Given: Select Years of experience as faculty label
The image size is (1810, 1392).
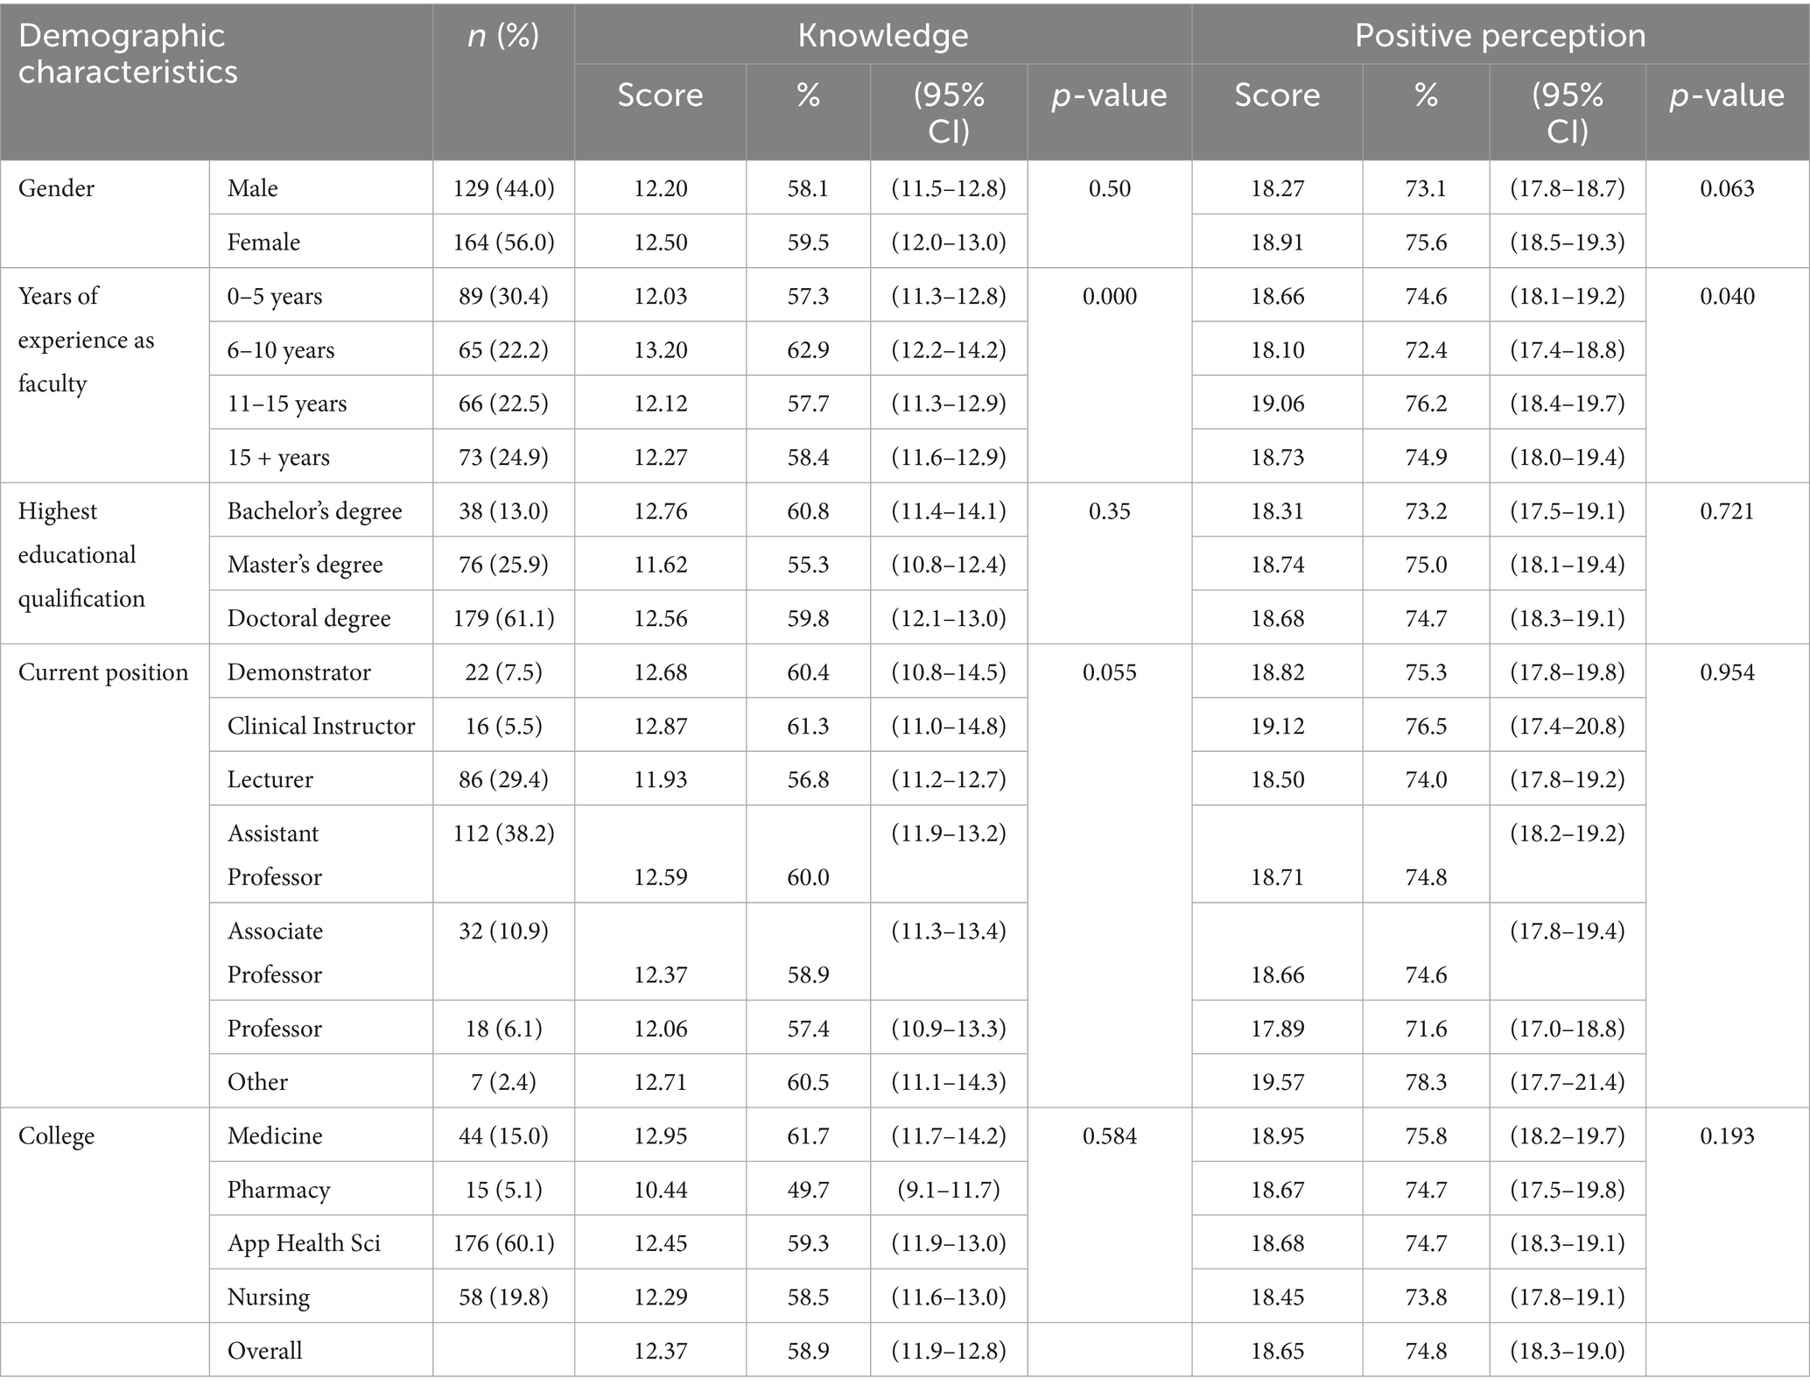Looking at the screenshot, I should click(86, 340).
